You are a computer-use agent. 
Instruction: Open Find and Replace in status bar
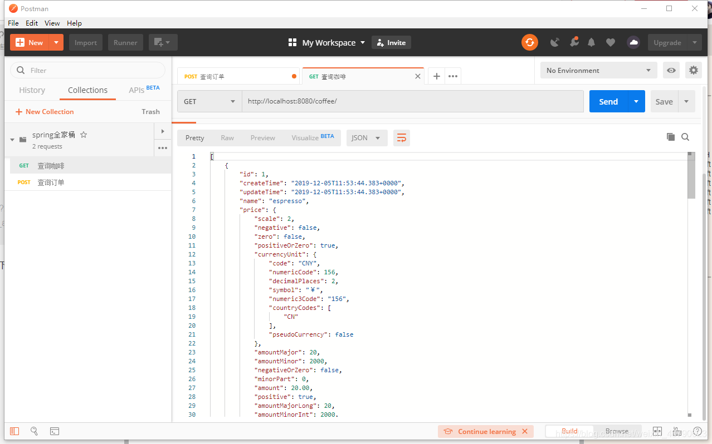[34, 431]
